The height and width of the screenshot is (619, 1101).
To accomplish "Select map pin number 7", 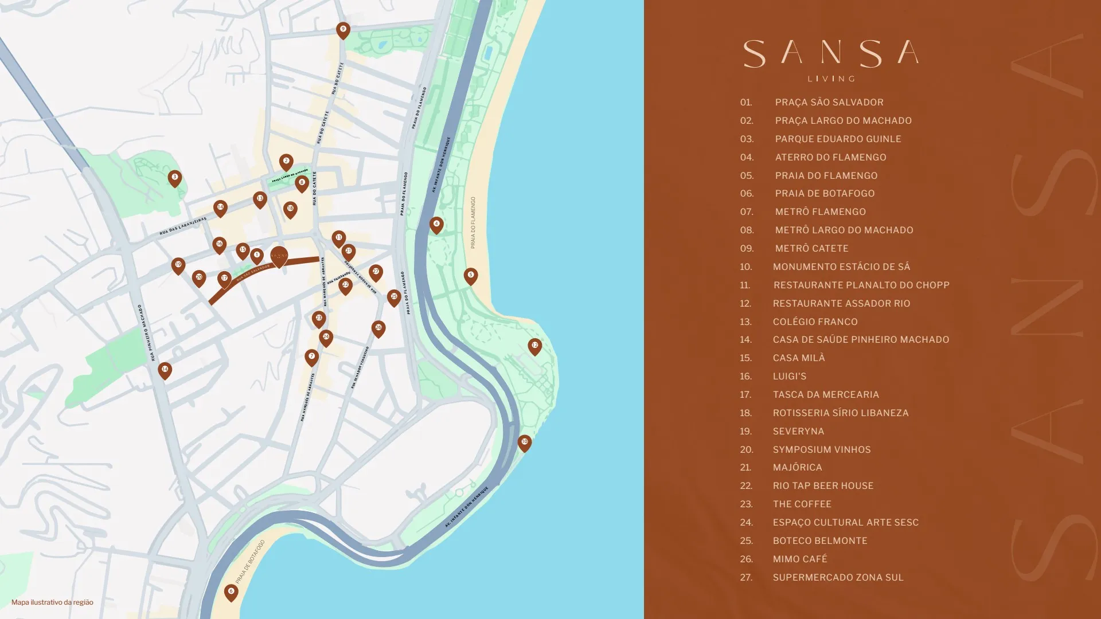I will [x=311, y=358].
